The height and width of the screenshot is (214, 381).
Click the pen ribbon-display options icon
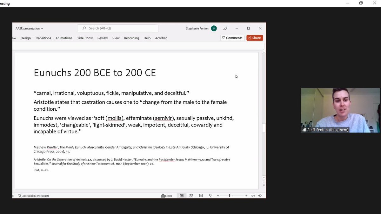pyautogui.click(x=225, y=28)
